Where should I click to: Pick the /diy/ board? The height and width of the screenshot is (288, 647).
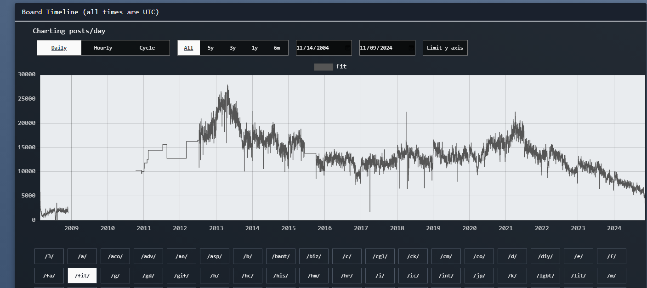tap(545, 256)
